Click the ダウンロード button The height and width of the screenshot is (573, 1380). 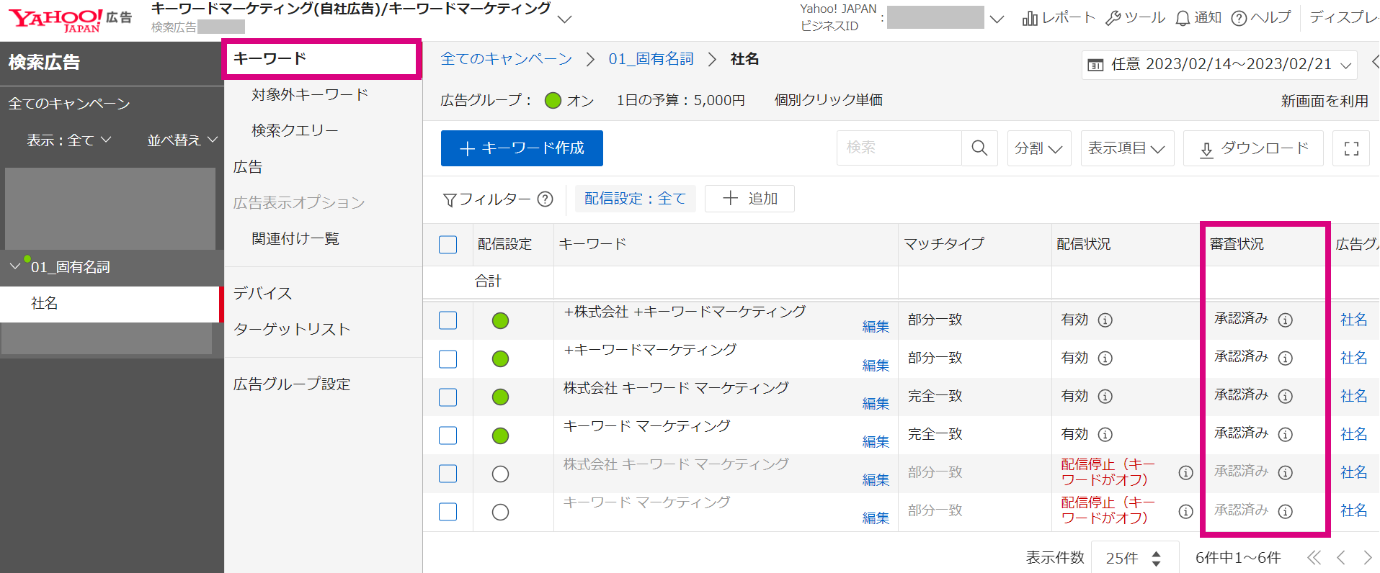(1253, 148)
